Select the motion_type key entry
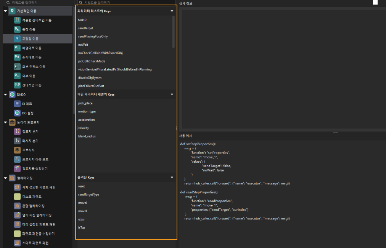 point(87,112)
